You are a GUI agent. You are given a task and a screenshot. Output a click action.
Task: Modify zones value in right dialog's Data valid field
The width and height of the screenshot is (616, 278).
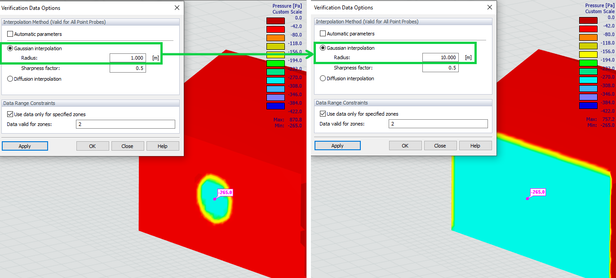coord(438,123)
